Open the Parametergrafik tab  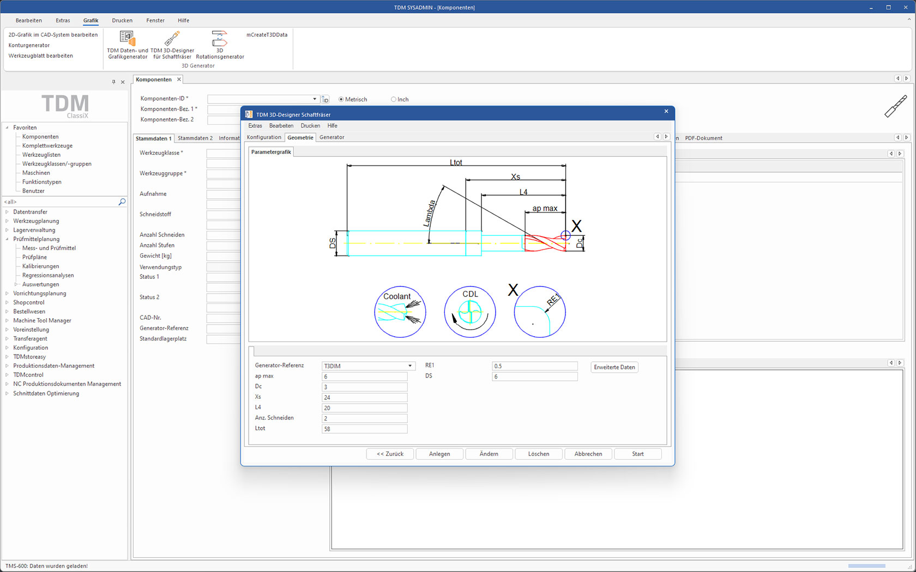(x=271, y=152)
